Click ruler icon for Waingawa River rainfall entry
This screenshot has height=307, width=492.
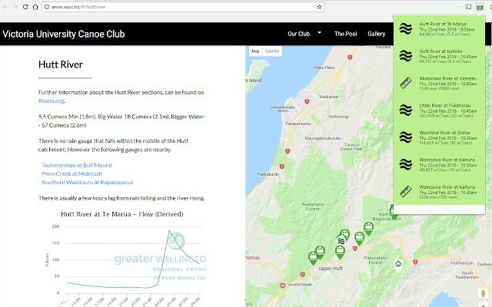[x=405, y=191]
